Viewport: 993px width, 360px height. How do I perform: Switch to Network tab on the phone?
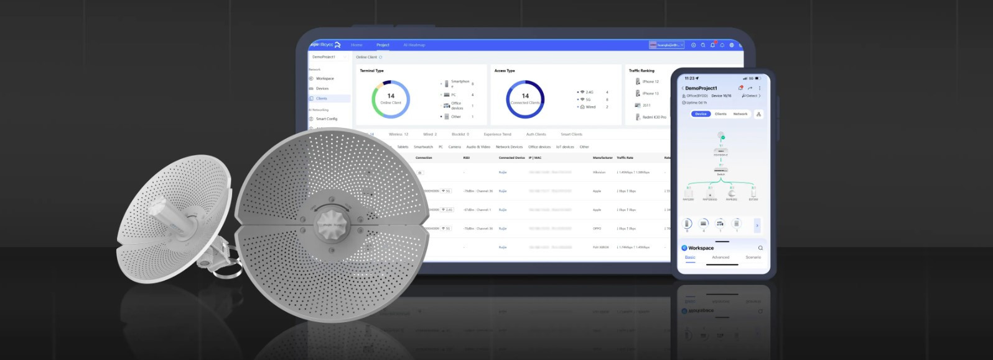tap(740, 114)
